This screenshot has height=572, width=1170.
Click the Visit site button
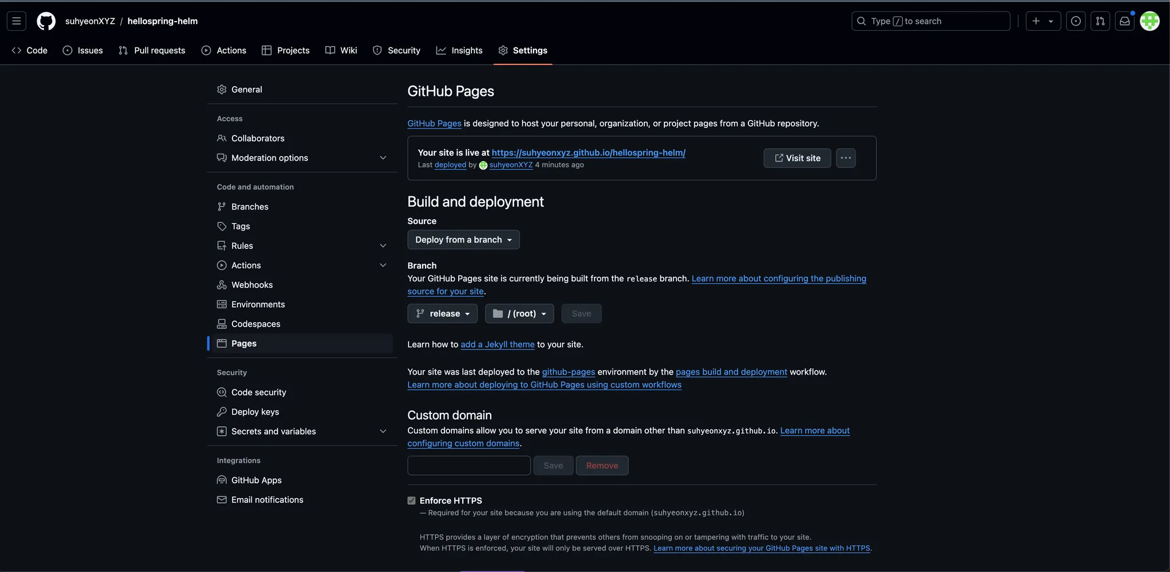[x=797, y=158]
